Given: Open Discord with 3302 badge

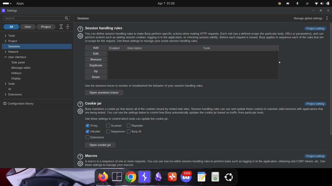Looking at the screenshot, I should pos(186,177).
